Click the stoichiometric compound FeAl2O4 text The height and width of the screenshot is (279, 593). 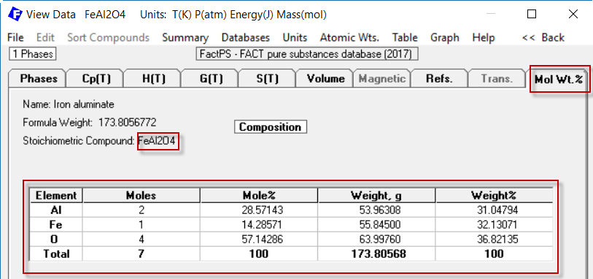157,141
